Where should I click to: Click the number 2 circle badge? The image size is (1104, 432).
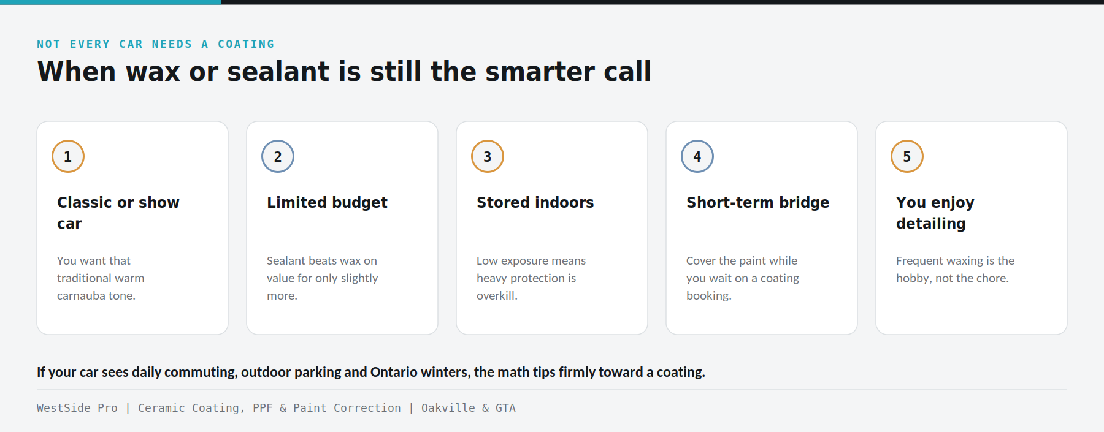point(278,156)
